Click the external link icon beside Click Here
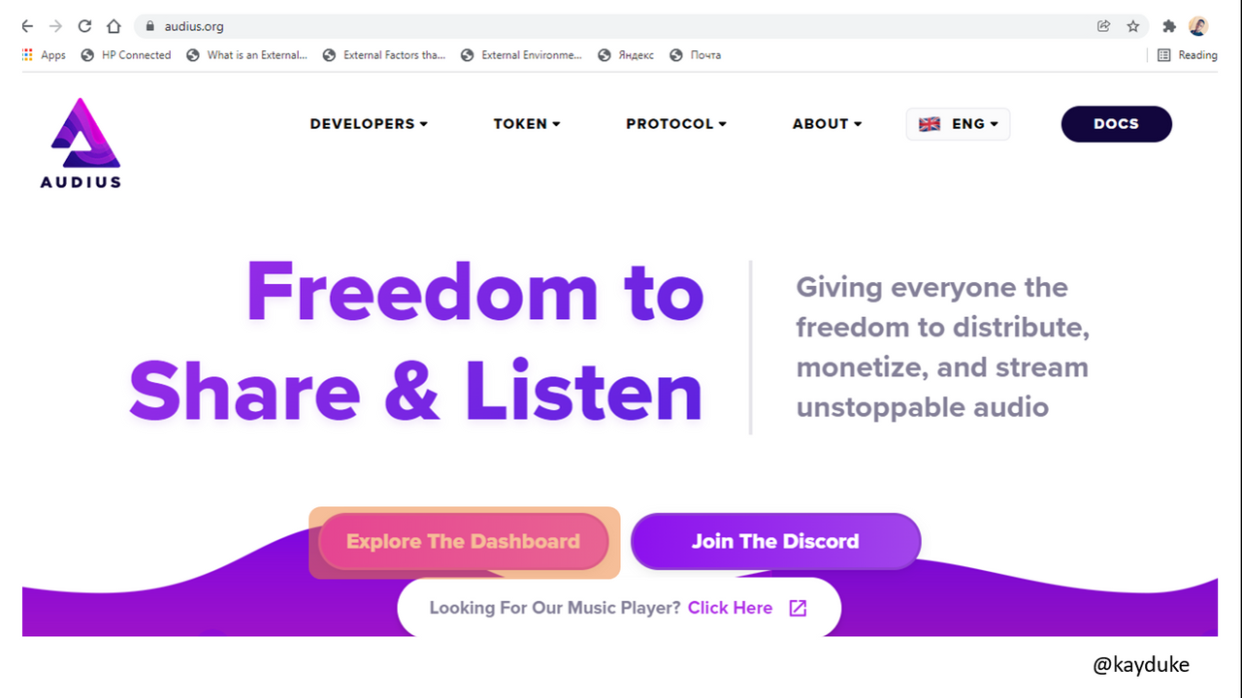 click(798, 608)
